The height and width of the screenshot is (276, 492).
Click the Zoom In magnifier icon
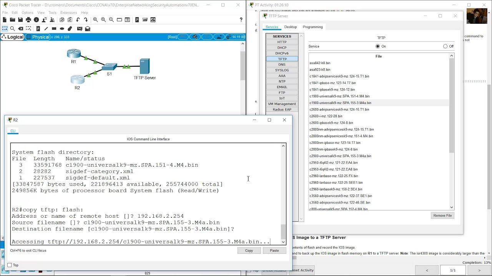(x=95, y=20)
